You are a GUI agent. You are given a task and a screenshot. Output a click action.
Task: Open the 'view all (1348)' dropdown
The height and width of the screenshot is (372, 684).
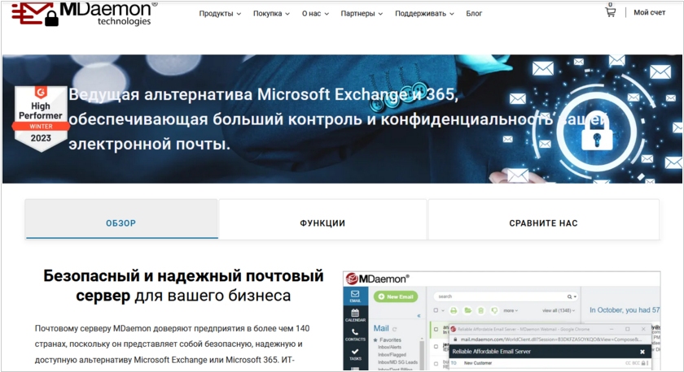click(559, 310)
